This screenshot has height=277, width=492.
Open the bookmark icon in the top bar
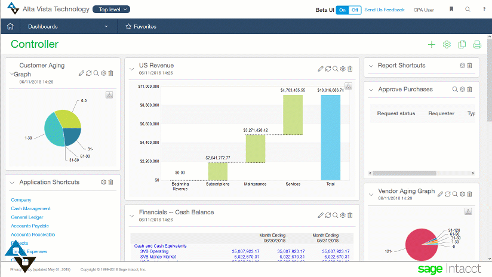(451, 9)
